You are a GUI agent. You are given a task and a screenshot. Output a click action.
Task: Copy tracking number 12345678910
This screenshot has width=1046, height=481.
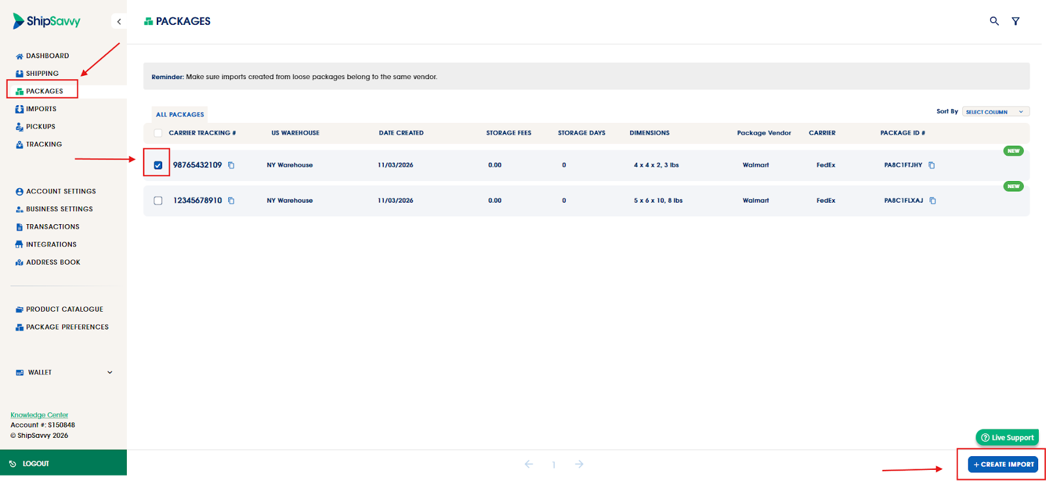pyautogui.click(x=231, y=201)
